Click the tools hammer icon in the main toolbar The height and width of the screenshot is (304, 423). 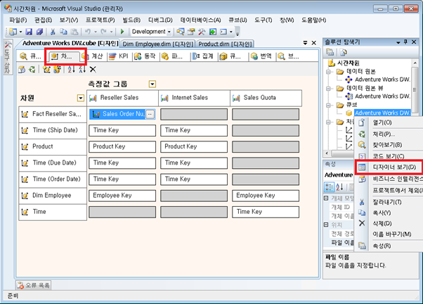pos(202,32)
